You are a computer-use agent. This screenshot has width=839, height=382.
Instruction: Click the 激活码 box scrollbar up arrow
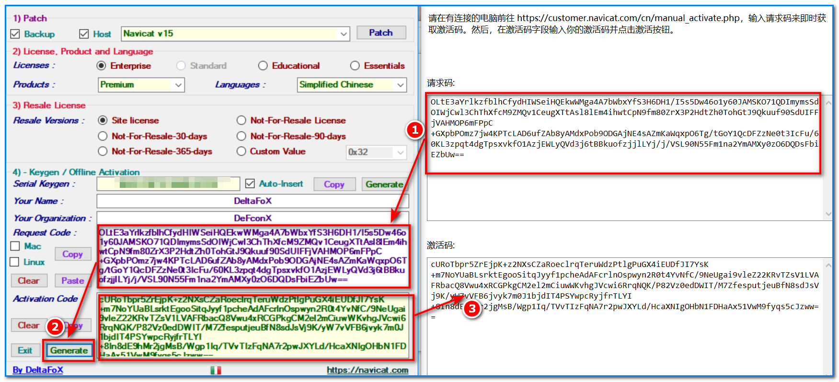click(x=828, y=265)
